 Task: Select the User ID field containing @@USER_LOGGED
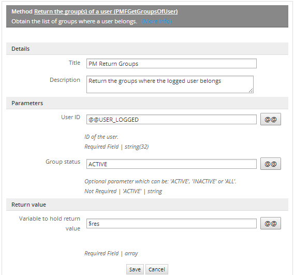tap(171, 119)
